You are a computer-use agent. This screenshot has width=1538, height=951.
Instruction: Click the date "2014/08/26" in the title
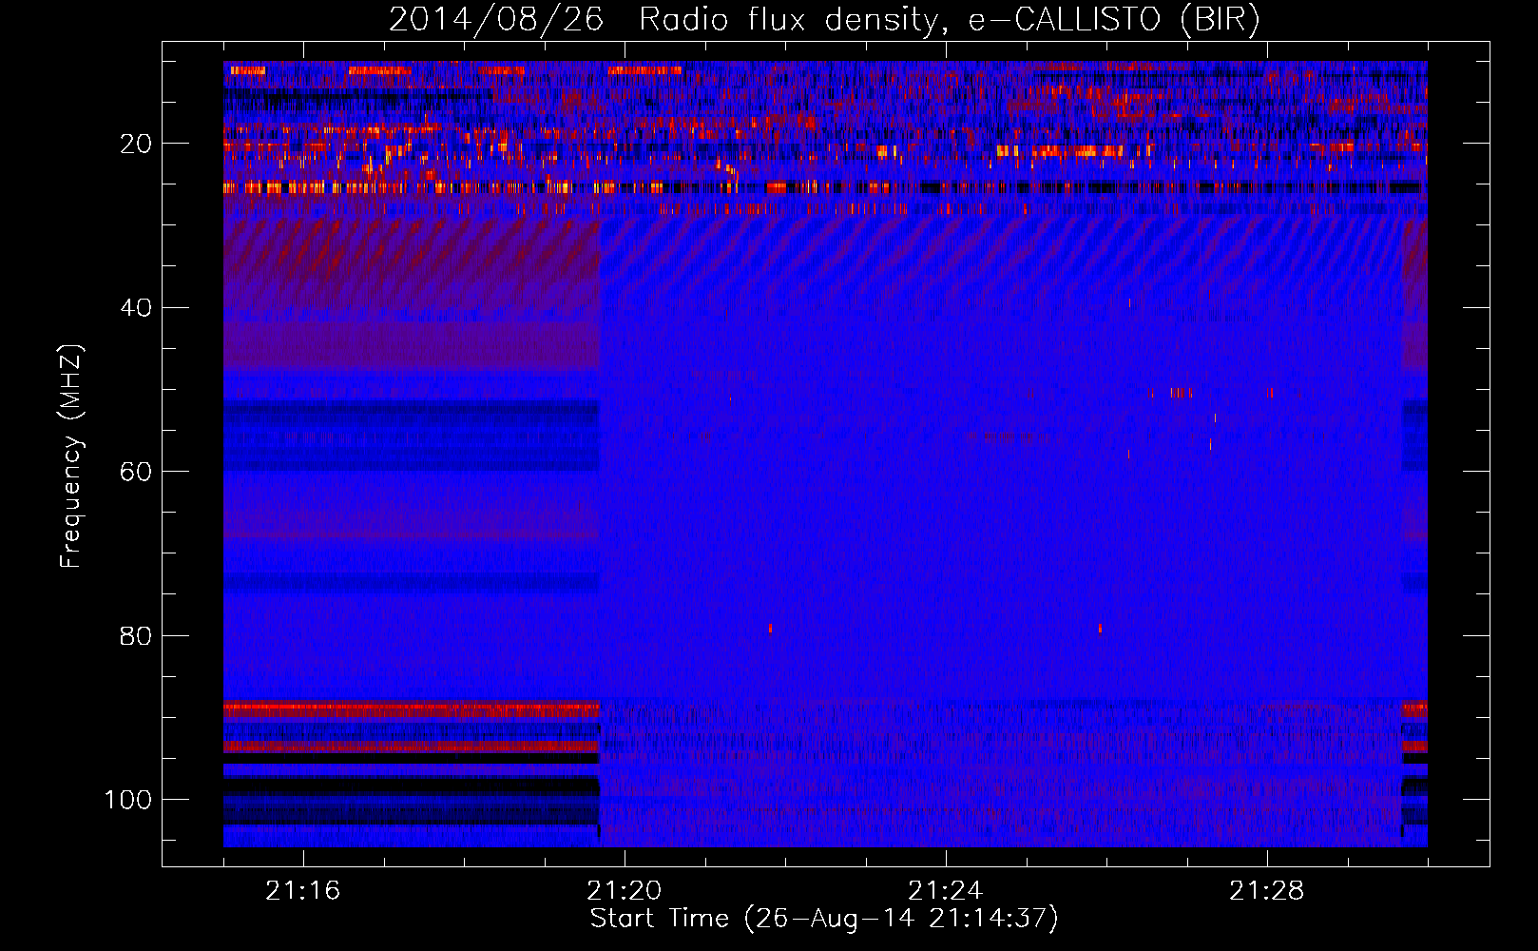point(495,19)
